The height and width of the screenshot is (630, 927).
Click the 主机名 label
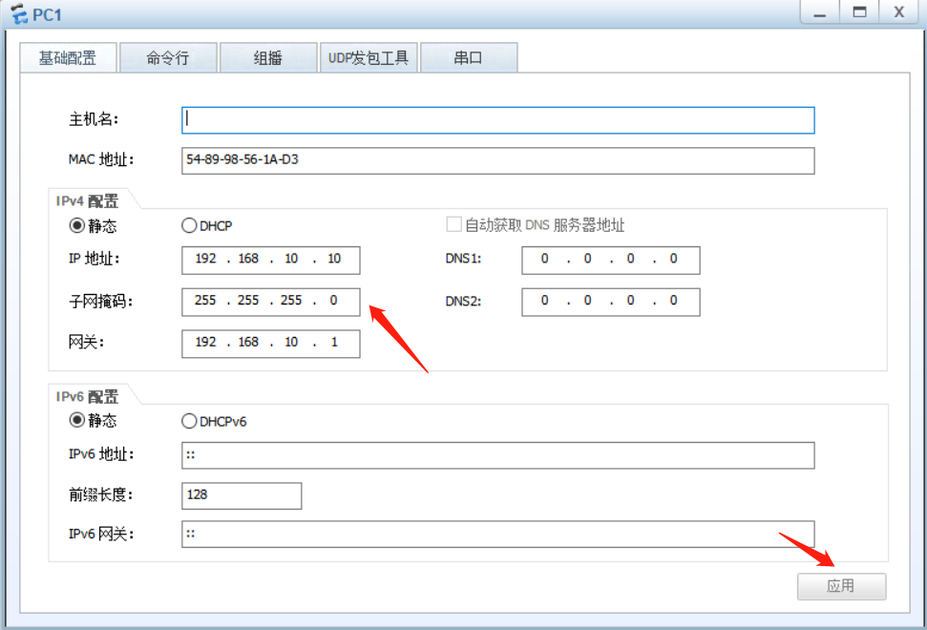click(94, 119)
